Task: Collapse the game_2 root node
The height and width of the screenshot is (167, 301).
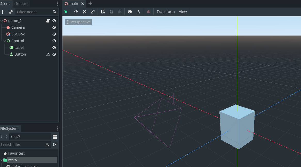Action: 2,21
